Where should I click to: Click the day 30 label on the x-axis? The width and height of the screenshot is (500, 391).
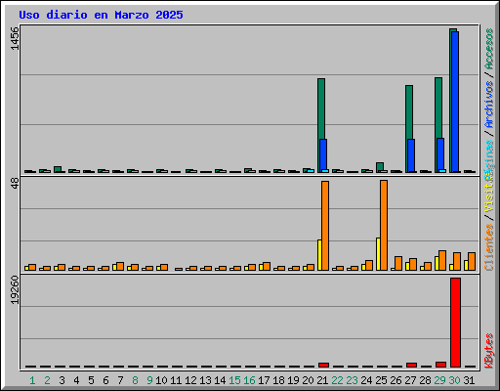(454, 380)
